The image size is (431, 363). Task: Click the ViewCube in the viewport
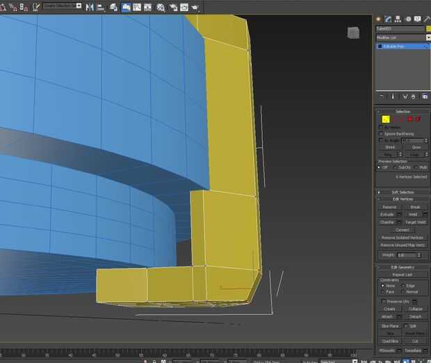[353, 33]
